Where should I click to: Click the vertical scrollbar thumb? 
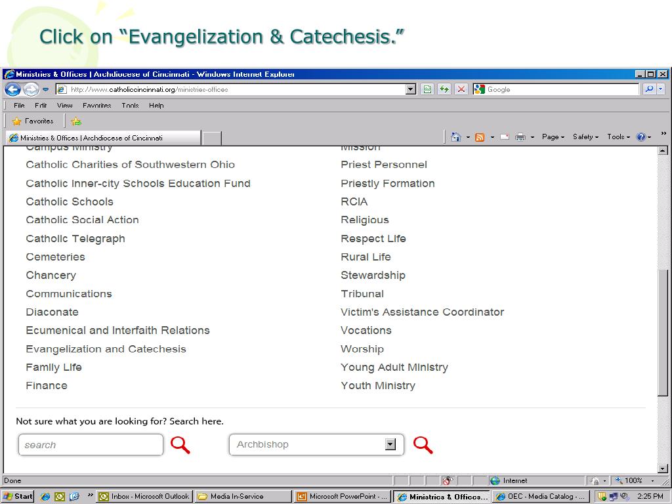point(662,333)
